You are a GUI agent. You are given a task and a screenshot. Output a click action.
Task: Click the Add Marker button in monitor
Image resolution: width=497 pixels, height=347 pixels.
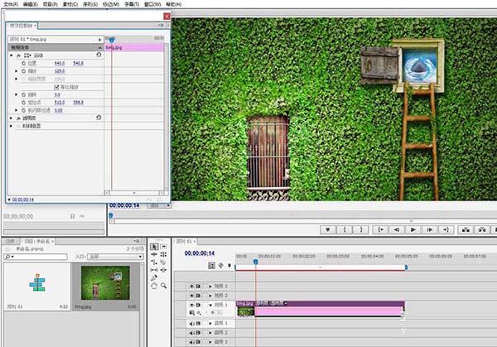pyautogui.click(x=329, y=229)
